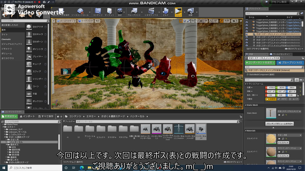Open Windows Start menu

(3, 168)
